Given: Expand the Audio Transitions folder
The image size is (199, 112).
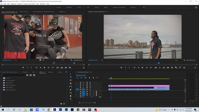Looking at the screenshot, I should click(2, 85).
